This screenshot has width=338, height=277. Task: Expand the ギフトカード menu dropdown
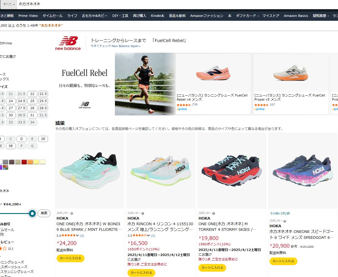point(247,16)
